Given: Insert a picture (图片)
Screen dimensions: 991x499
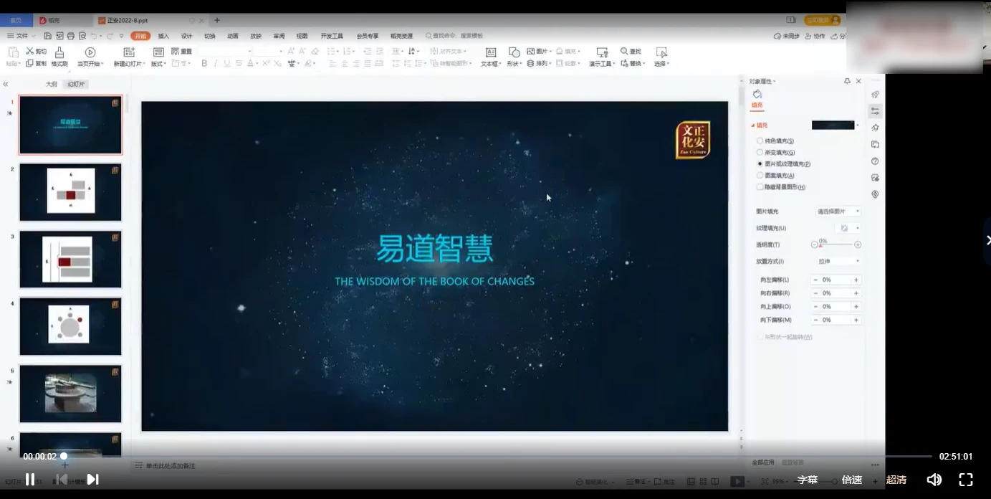Looking at the screenshot, I should coord(538,52).
